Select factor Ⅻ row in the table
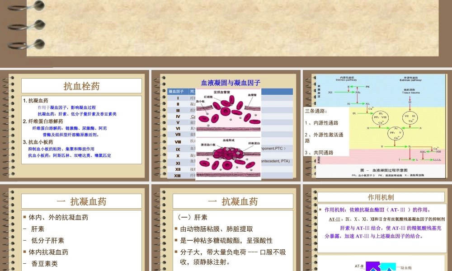This screenshot has height=271, width=452. (x=179, y=169)
